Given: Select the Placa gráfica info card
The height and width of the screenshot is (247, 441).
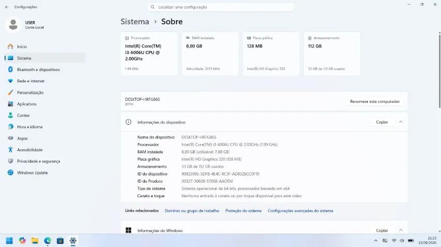Looking at the screenshot, I should pyautogui.click(x=271, y=54).
